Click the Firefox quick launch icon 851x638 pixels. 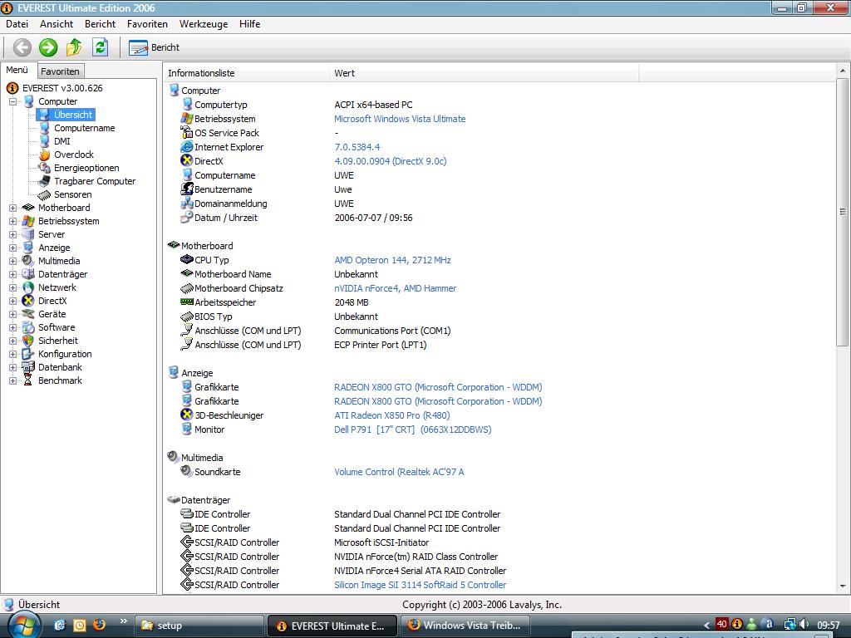tap(100, 625)
